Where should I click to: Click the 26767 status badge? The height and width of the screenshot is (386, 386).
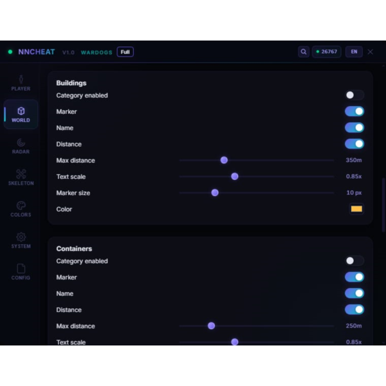[326, 51]
